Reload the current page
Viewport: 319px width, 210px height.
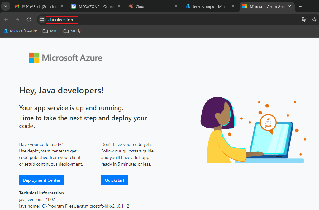point(29,20)
